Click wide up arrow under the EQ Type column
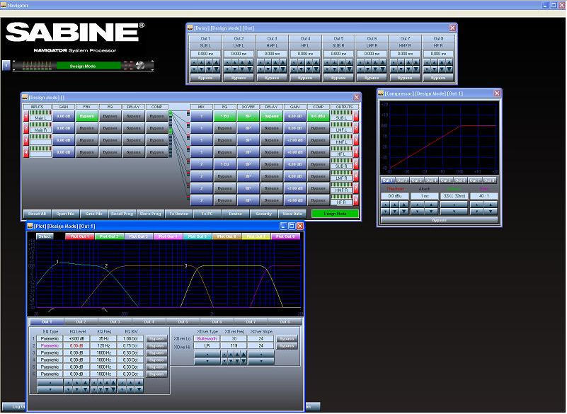 [50, 383]
